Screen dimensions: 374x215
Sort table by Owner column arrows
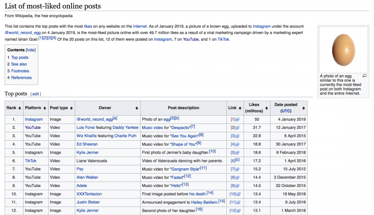(137, 108)
